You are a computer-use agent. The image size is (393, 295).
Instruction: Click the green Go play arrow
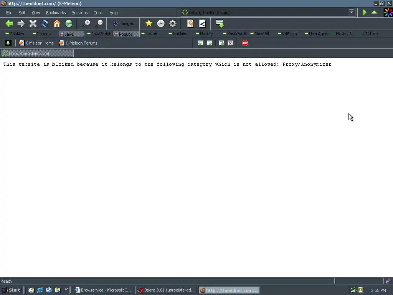(x=365, y=13)
